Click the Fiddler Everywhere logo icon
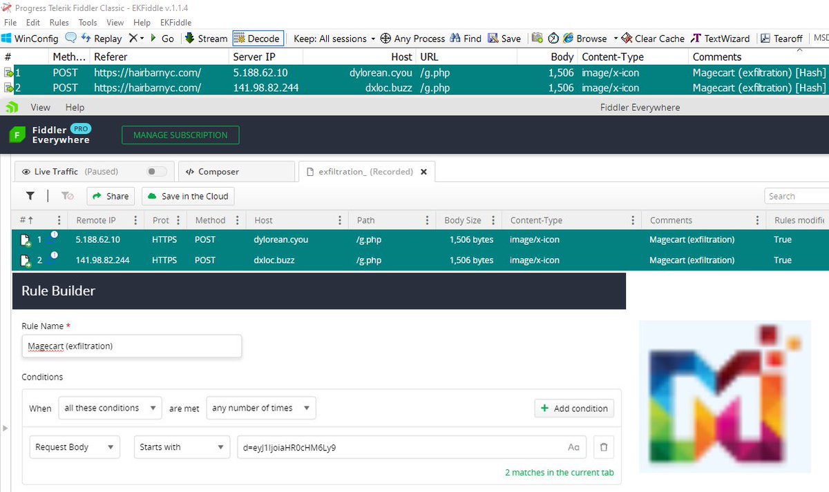 (x=17, y=135)
